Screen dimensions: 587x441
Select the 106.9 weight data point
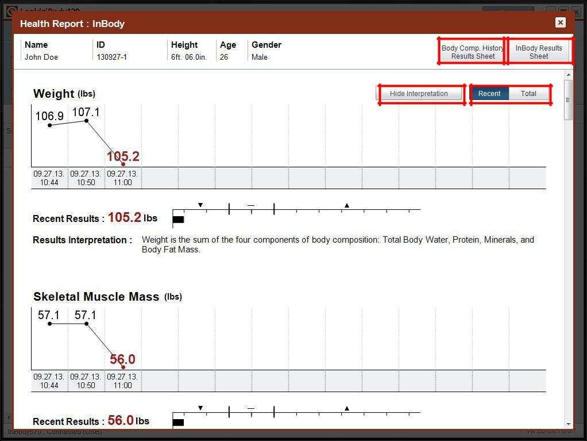[50, 125]
